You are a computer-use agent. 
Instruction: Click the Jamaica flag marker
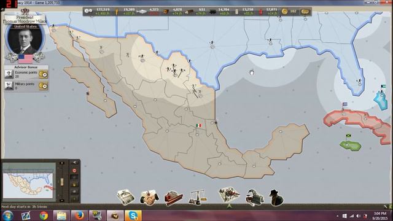pyautogui.click(x=348, y=136)
